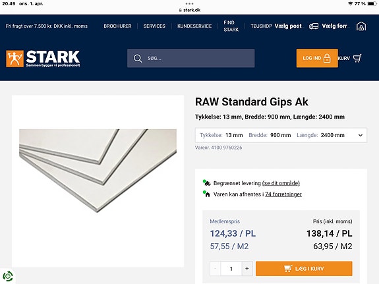Increase quantity with plus button

[247, 269]
